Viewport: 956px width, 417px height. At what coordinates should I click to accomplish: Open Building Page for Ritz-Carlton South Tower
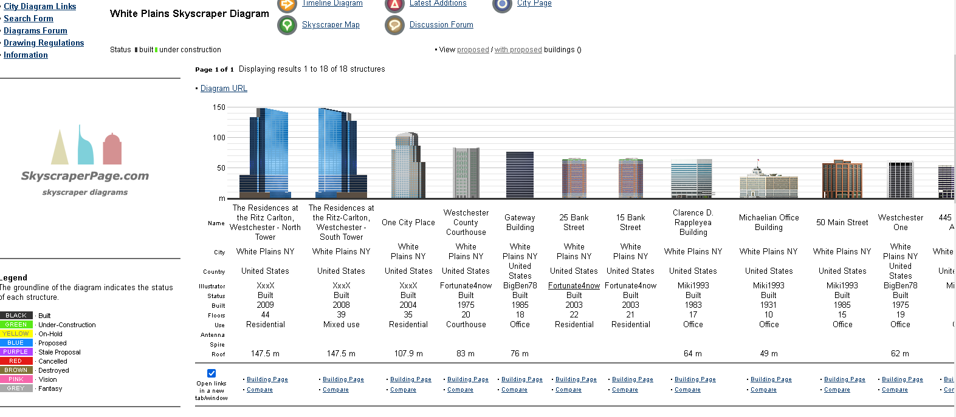coord(343,379)
